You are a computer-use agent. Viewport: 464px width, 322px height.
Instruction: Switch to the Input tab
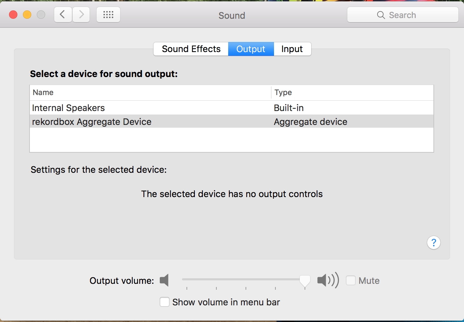[x=292, y=49]
